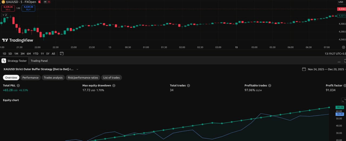The width and height of the screenshot is (346, 141).
Task: Open the USD currency selector
Action: pos(341,2)
